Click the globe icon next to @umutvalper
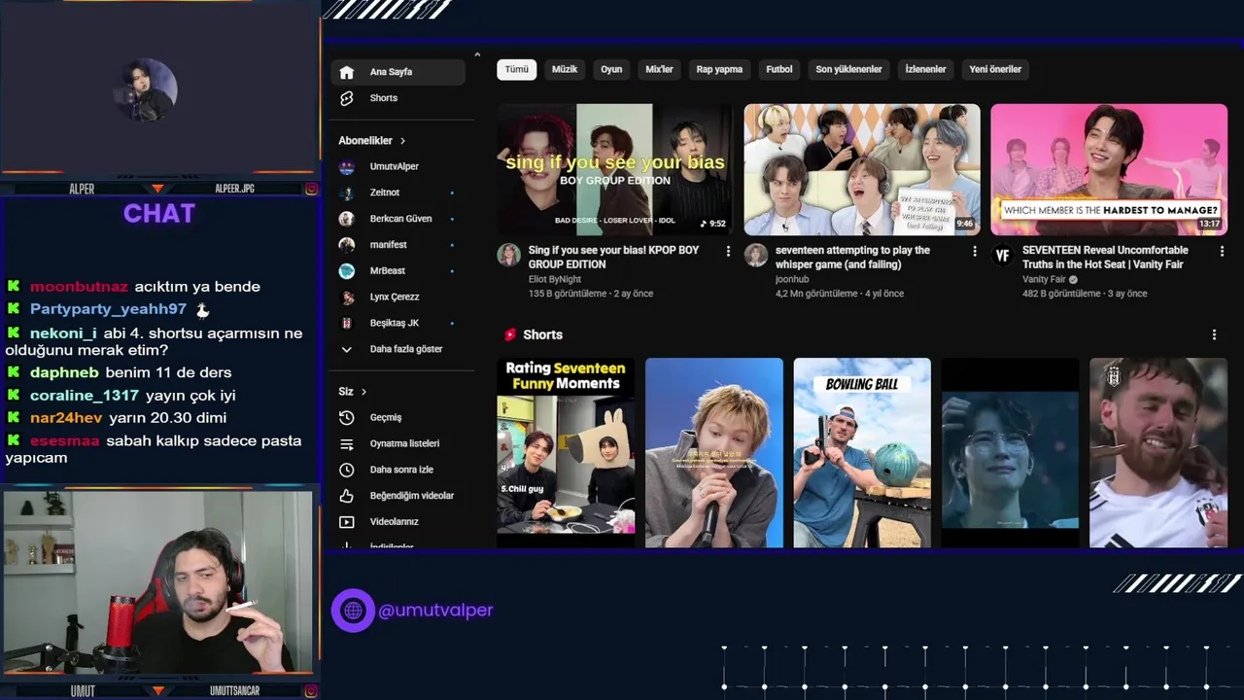 353,611
